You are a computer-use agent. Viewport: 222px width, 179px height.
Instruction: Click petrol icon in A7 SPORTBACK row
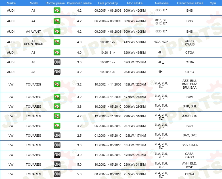coord(57,42)
